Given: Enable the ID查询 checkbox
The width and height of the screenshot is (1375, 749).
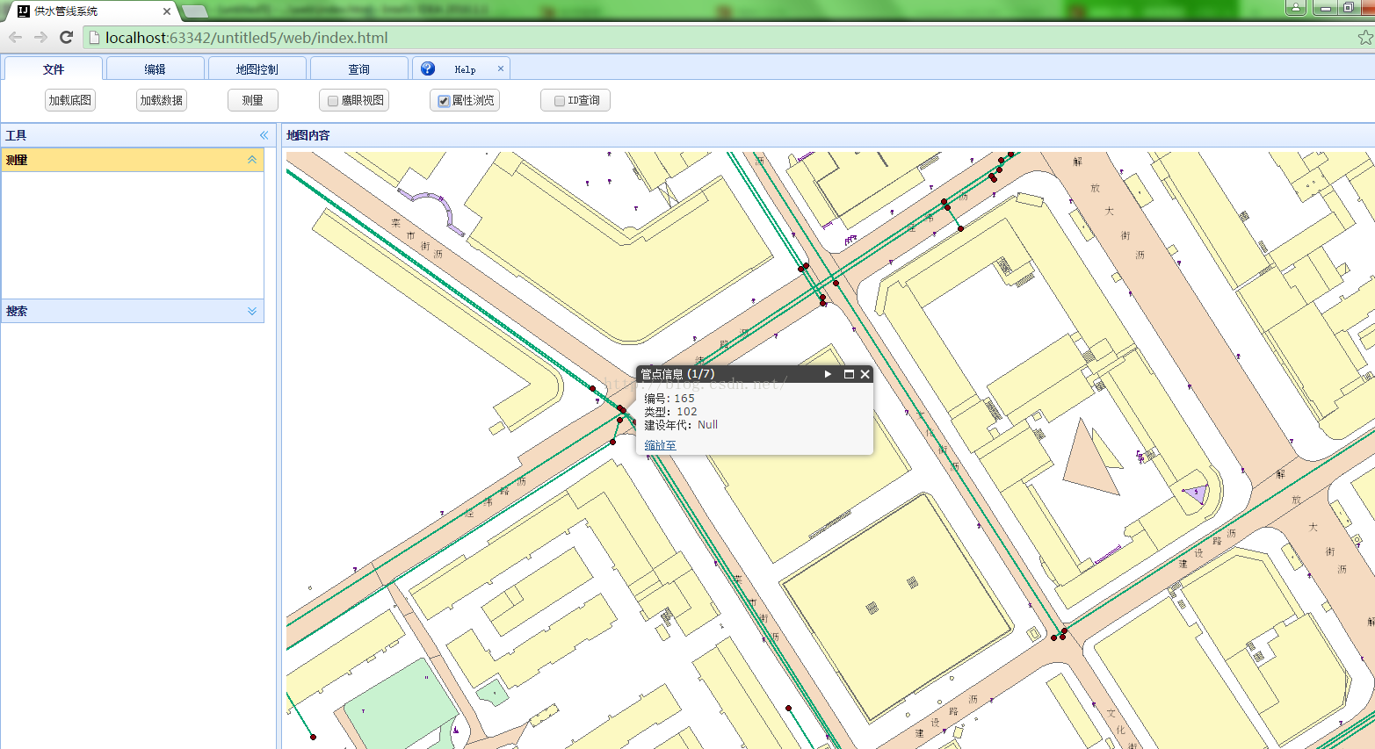Looking at the screenshot, I should tap(559, 101).
